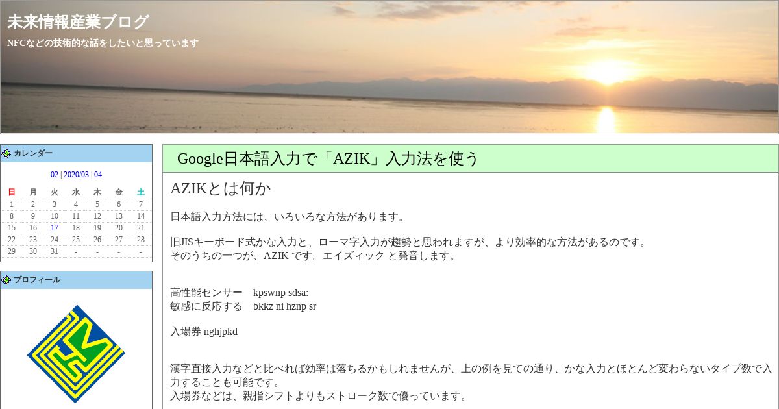Click the 土 weekday column header
Image resolution: width=779 pixels, height=409 pixels.
(x=141, y=192)
